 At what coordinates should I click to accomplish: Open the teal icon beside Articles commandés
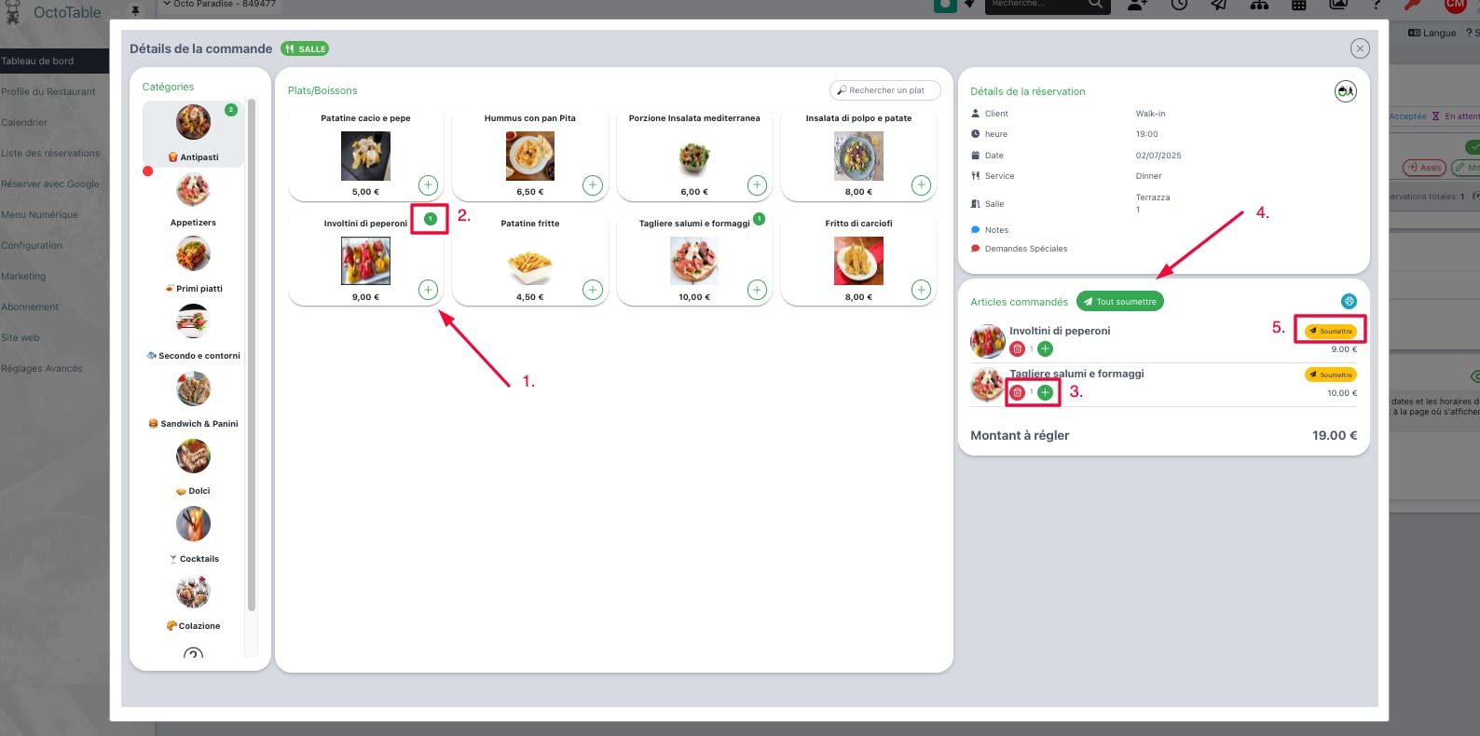click(1349, 301)
